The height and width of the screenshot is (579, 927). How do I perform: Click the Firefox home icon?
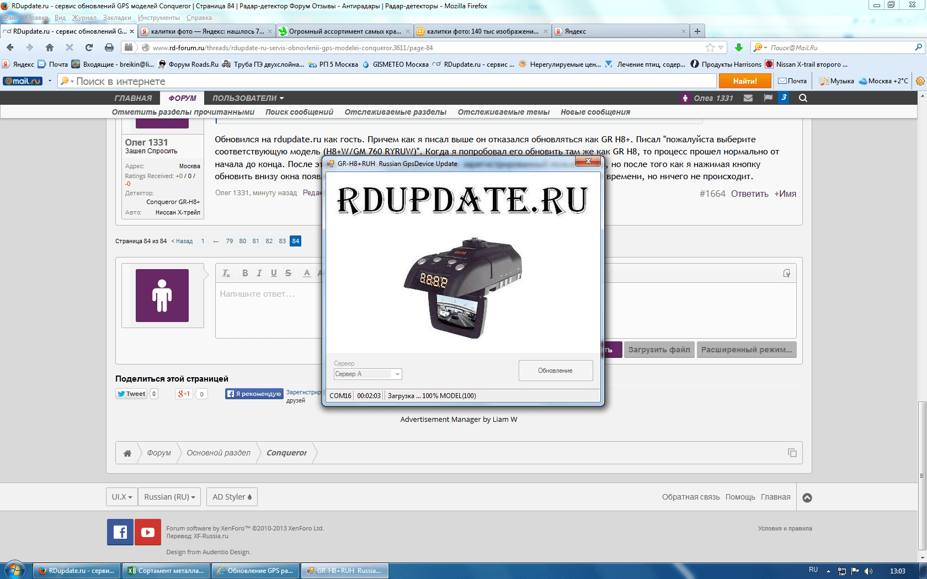pos(50,47)
